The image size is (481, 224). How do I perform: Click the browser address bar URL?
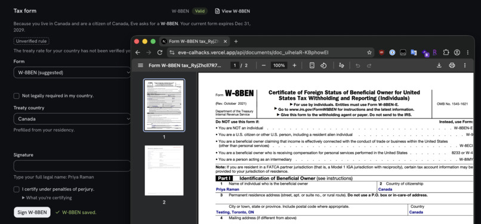coord(253,52)
